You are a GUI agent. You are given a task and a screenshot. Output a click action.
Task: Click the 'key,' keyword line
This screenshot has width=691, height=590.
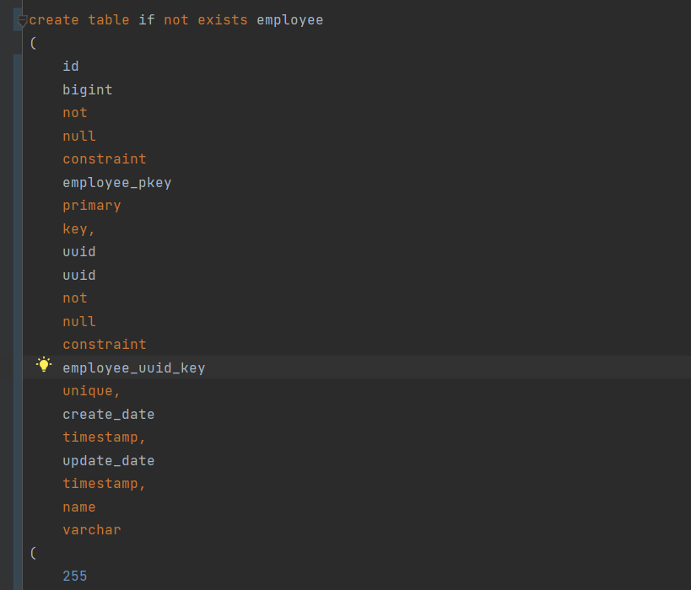pyautogui.click(x=78, y=229)
